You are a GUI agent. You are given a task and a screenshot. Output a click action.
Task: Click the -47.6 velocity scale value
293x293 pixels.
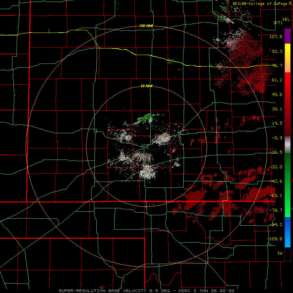pos(276,181)
